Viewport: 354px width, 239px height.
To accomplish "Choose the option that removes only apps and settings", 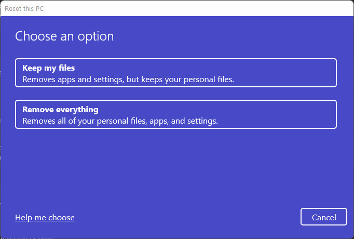I will coord(176,73).
